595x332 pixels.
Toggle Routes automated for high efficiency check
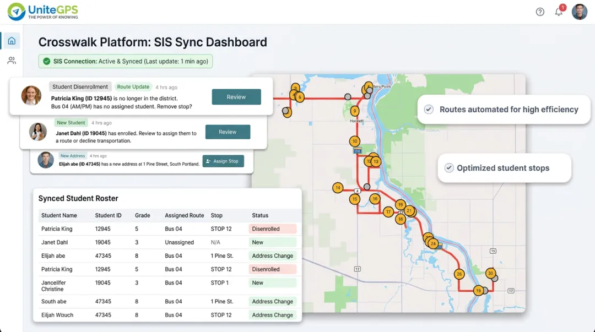(x=429, y=109)
